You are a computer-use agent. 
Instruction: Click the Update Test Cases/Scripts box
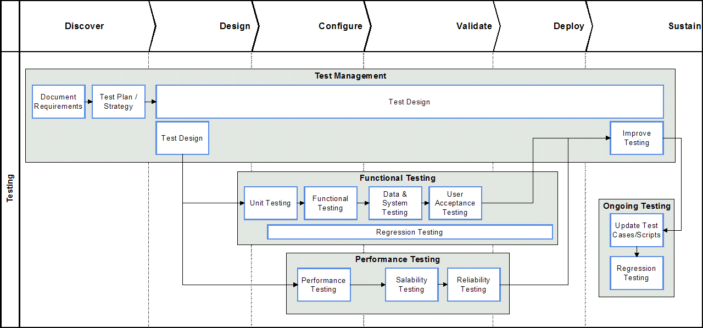636,230
